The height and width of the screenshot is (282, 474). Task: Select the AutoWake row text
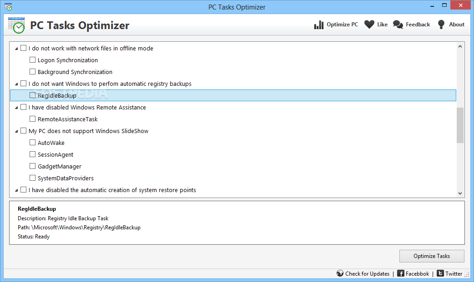[x=51, y=143]
